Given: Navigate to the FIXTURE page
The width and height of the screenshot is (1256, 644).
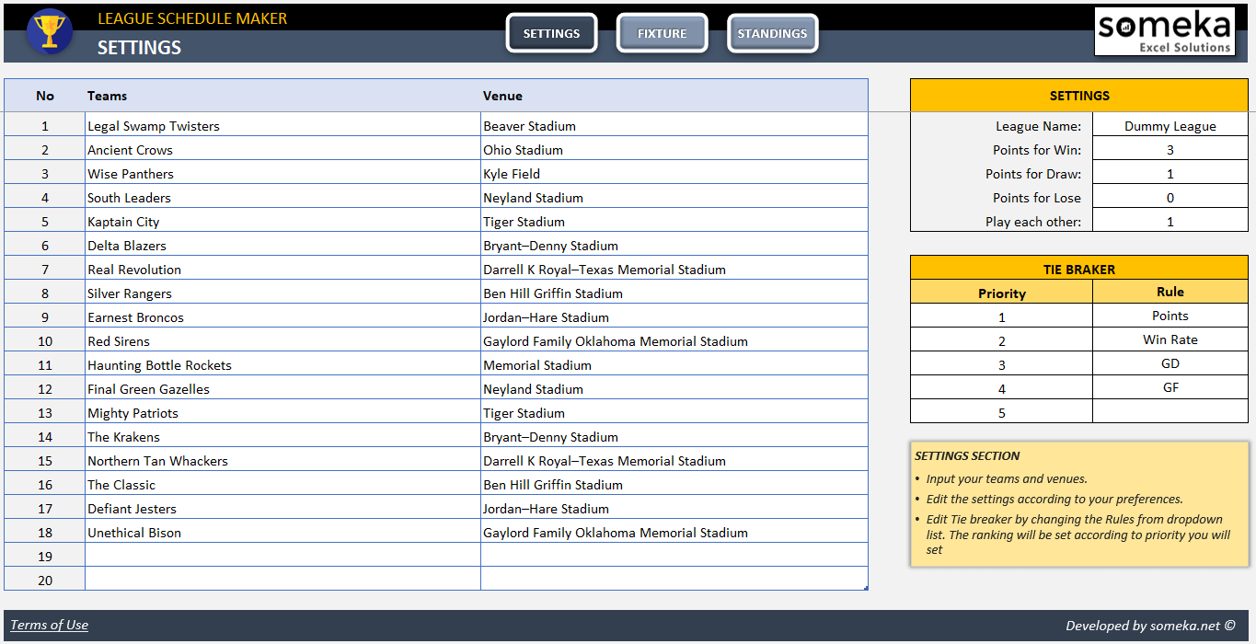Looking at the screenshot, I should coord(662,32).
